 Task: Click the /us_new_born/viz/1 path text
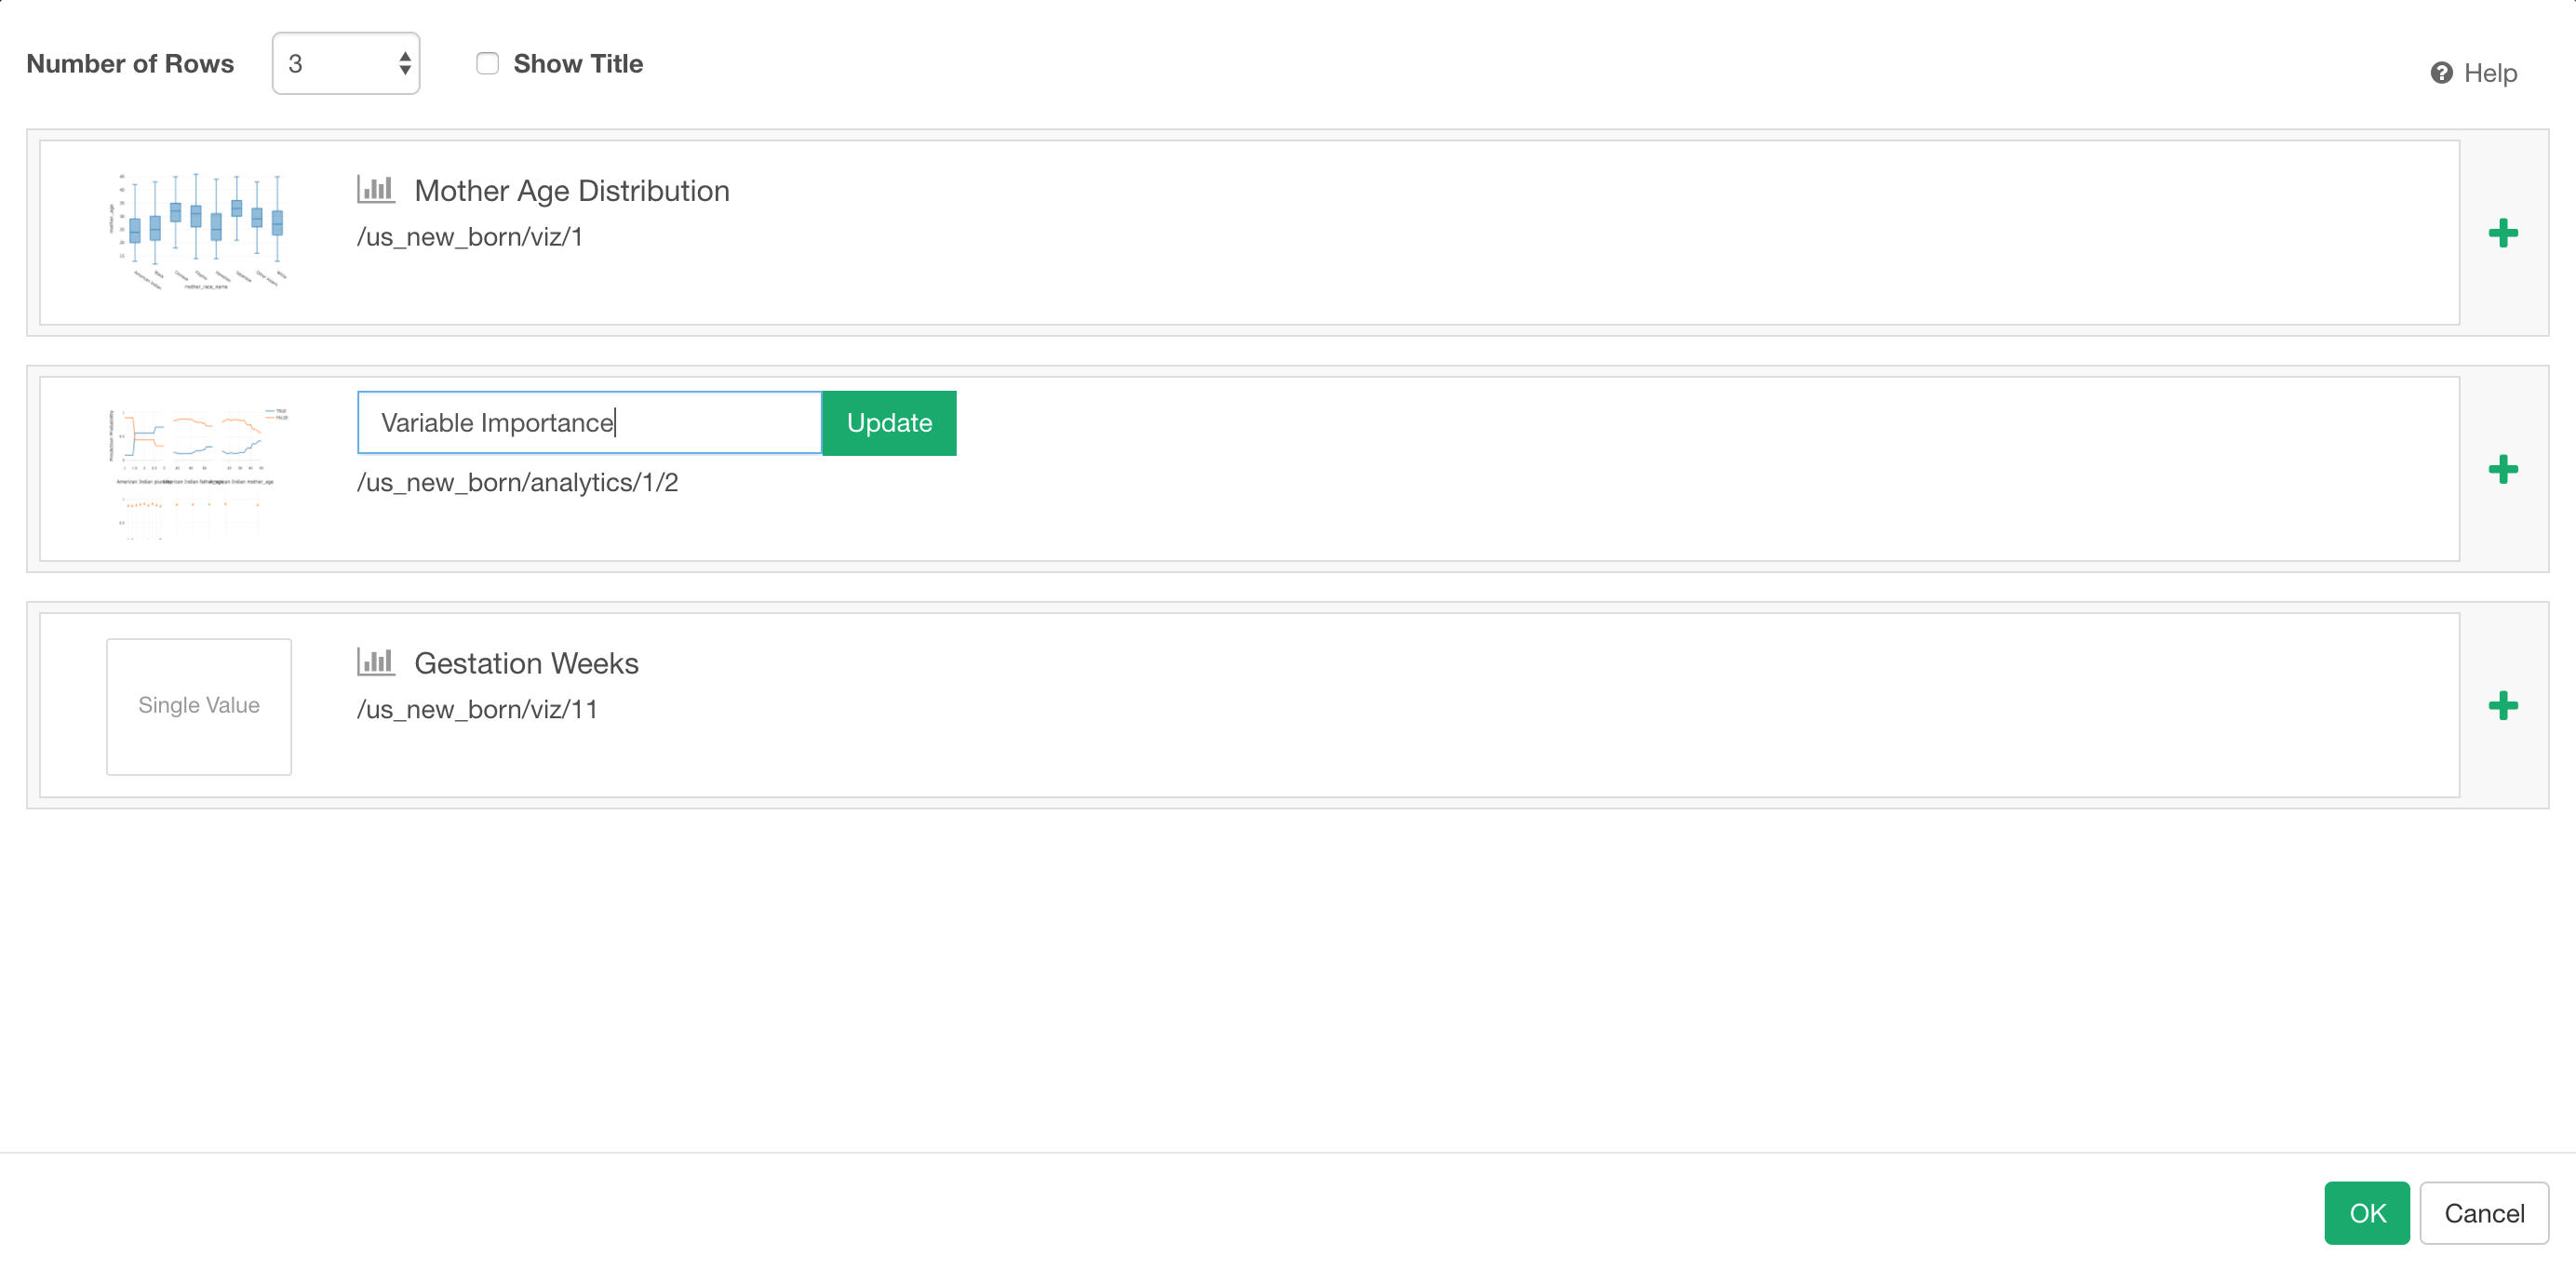[470, 236]
